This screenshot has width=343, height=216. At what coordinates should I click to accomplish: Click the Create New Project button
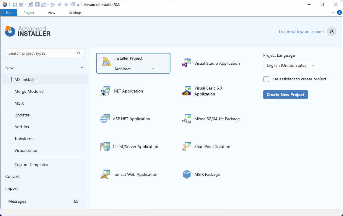coord(285,95)
